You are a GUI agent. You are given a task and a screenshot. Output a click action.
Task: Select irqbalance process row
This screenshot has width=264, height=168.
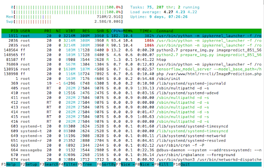click(131, 155)
